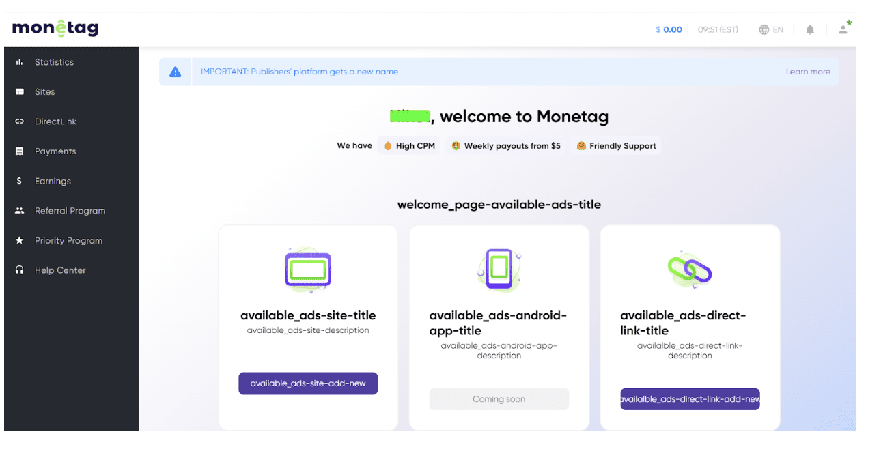Select the DirectLink chain icon in the sidebar
This screenshot has width=881, height=464.
click(19, 121)
